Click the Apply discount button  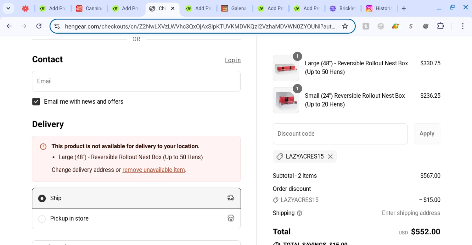[427, 134]
